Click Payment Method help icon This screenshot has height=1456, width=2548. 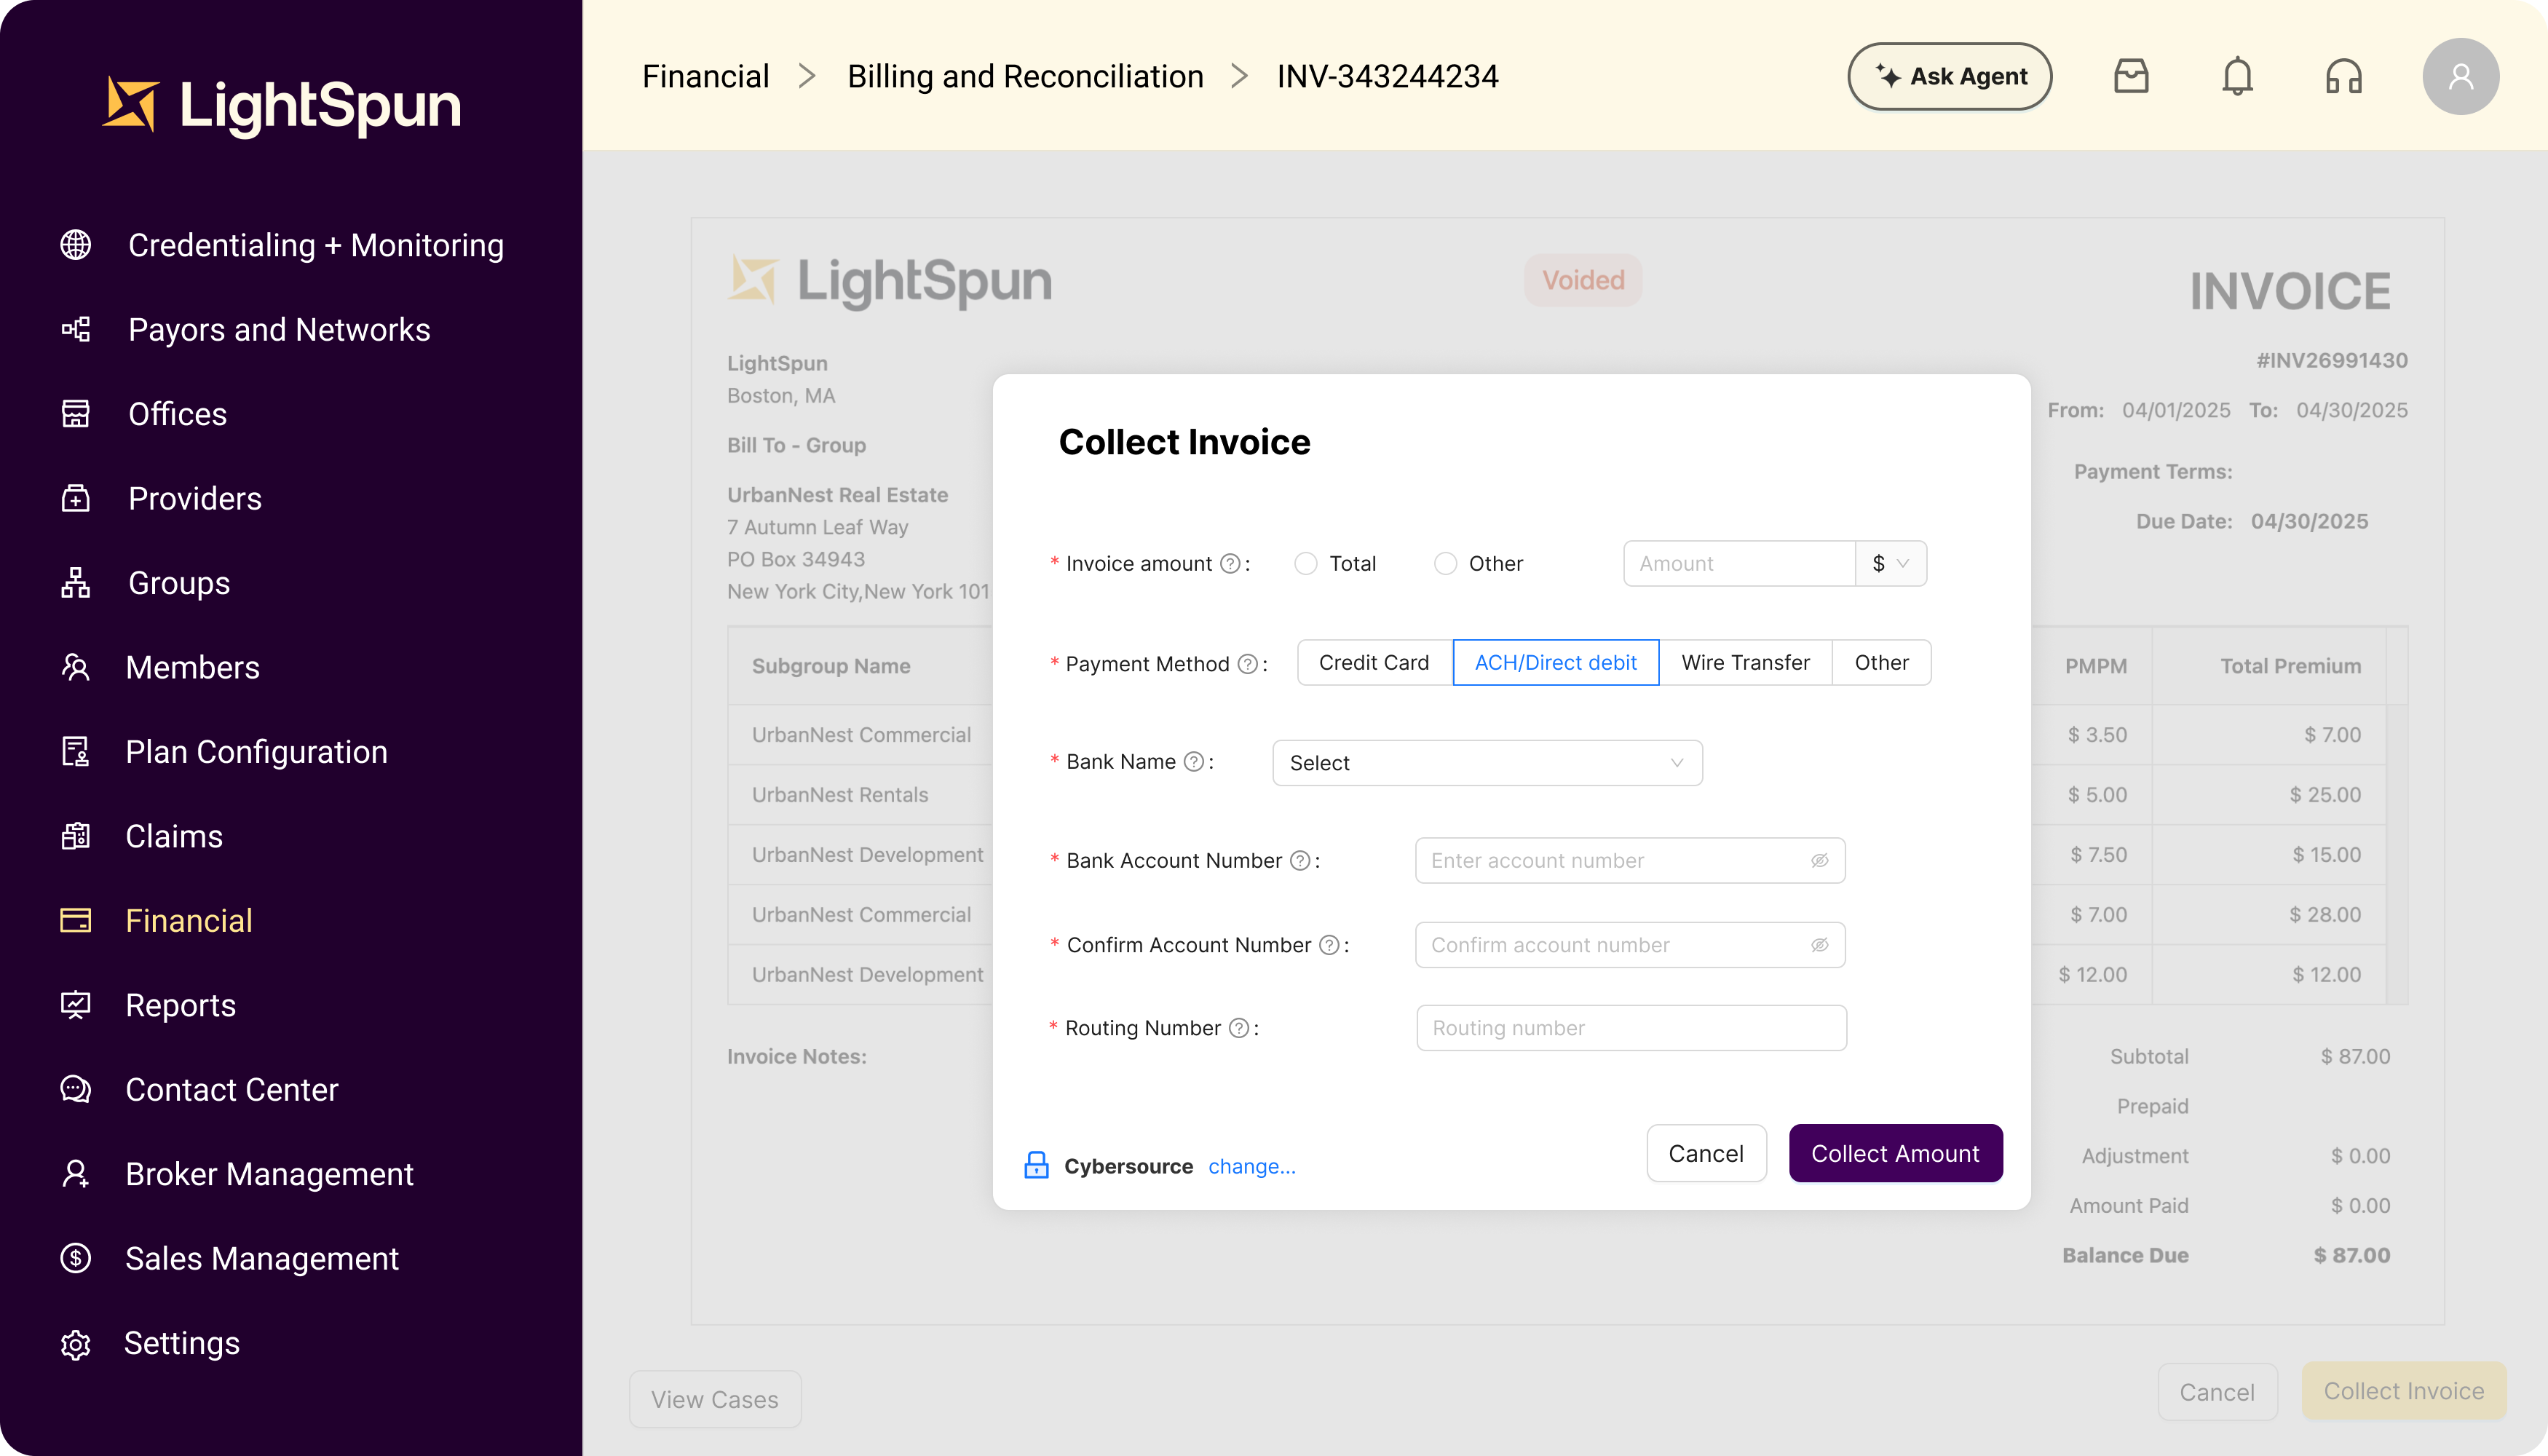point(1247,664)
